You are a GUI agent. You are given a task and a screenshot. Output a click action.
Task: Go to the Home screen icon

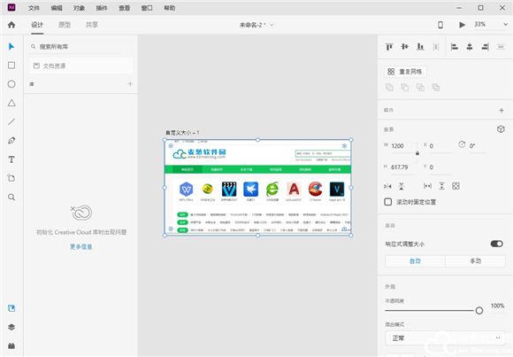tap(11, 25)
